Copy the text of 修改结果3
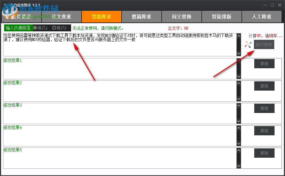This screenshot has width=285, height=176. (264, 108)
